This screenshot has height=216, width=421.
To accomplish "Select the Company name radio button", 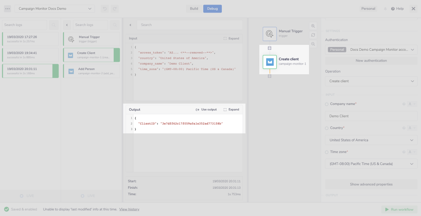I will click(x=327, y=104).
